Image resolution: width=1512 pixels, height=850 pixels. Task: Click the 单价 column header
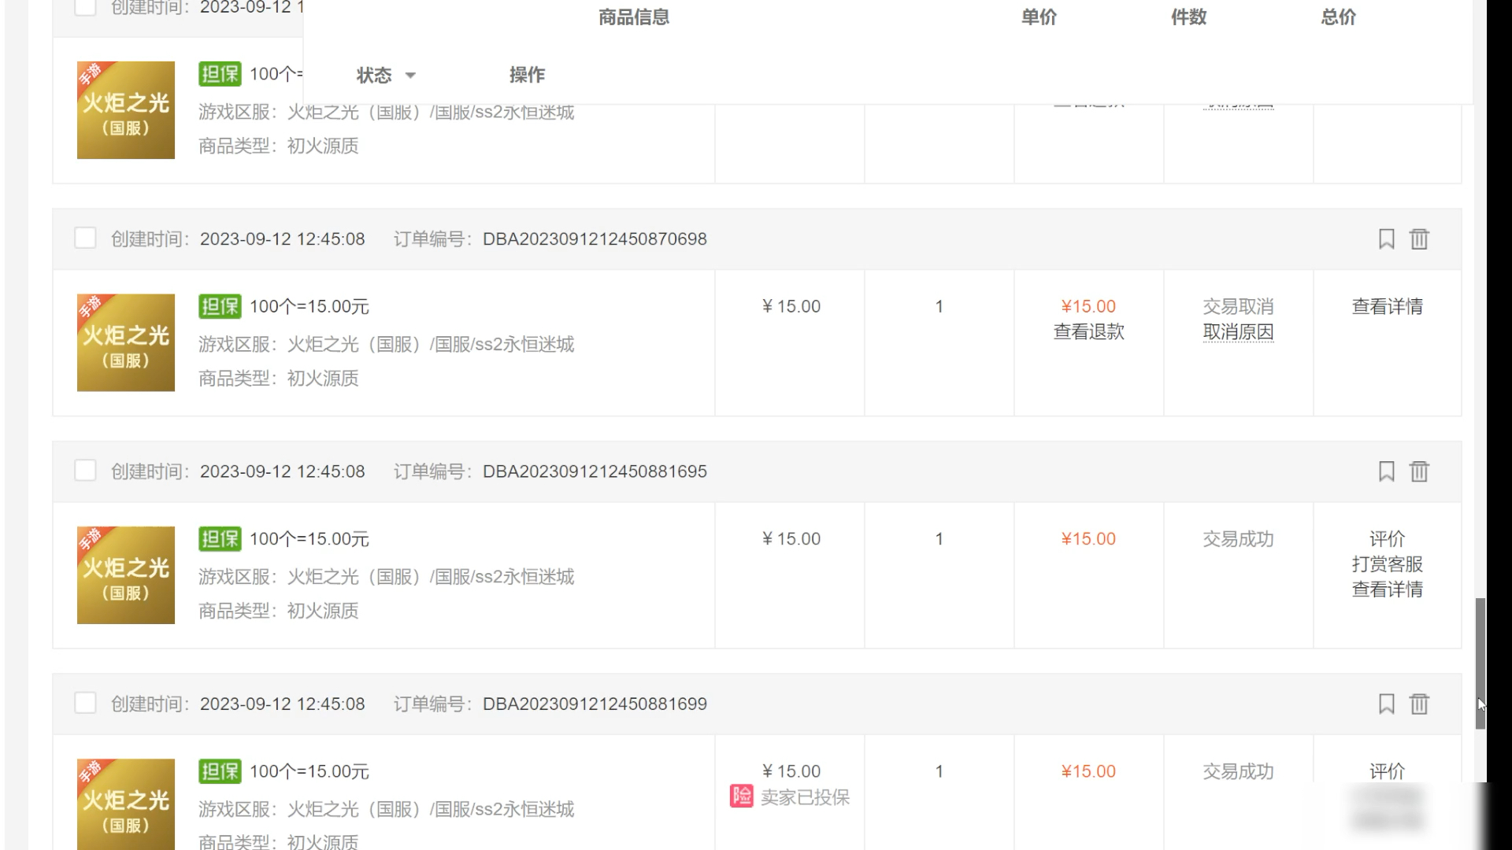1039,17
